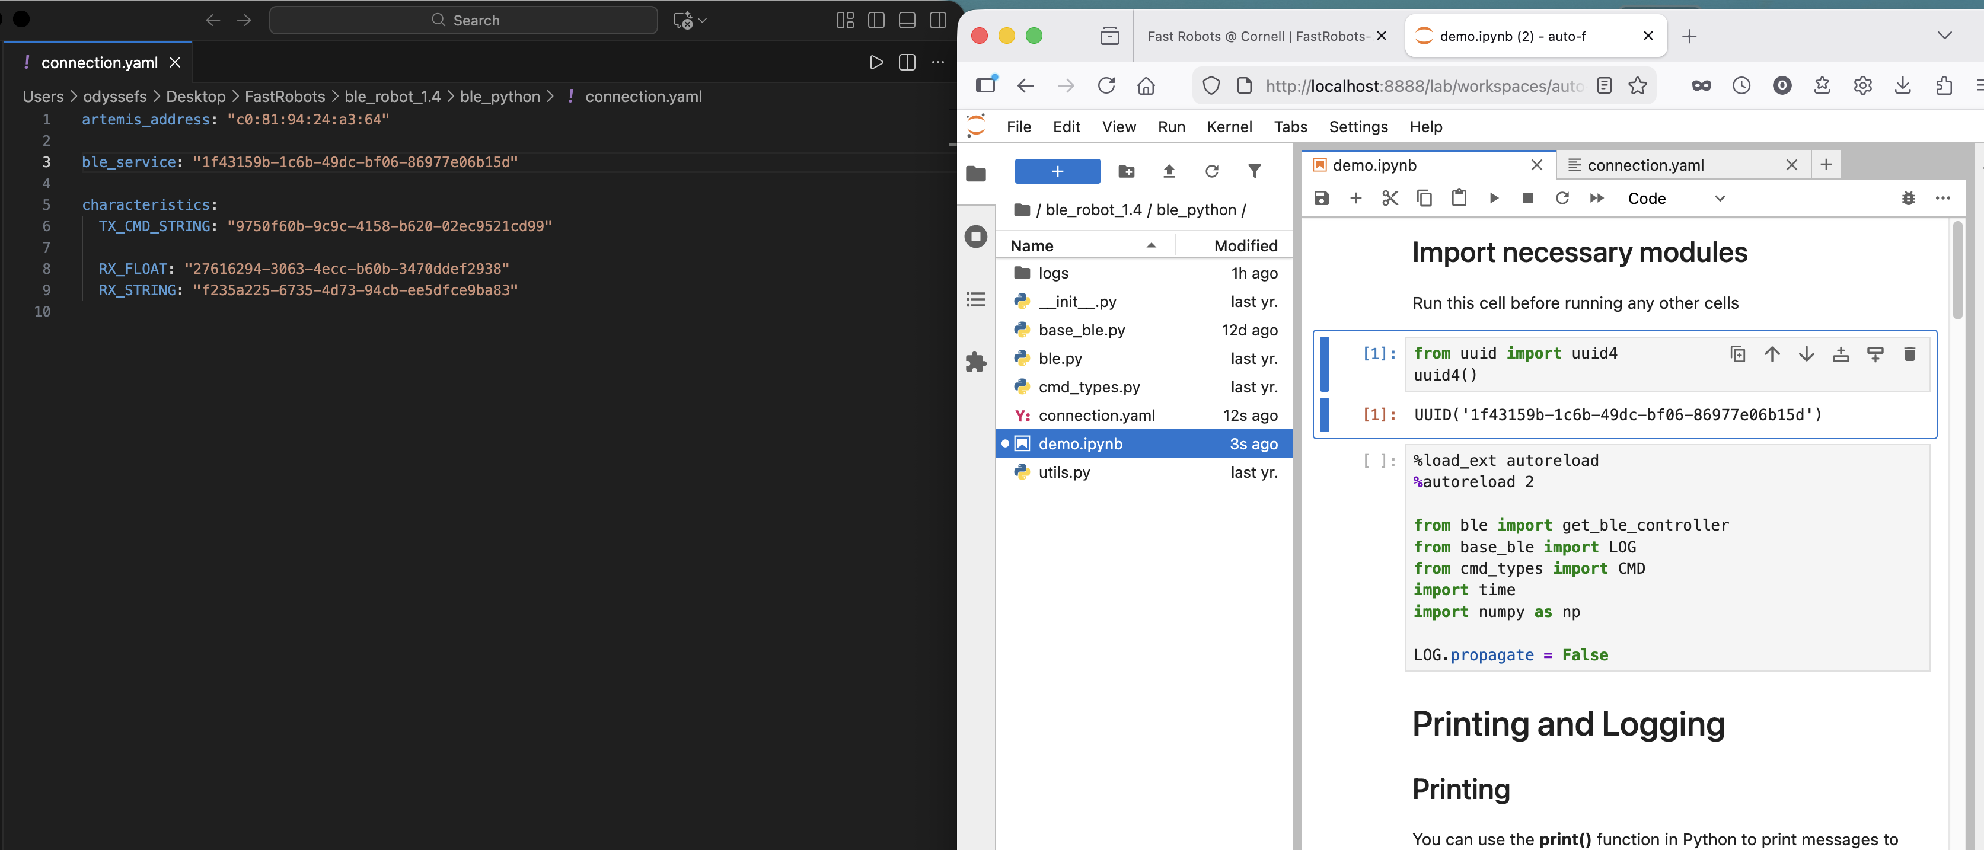Viewport: 1984px width, 850px height.
Task: Click the JupyterLab save notebook icon
Action: pos(1321,199)
